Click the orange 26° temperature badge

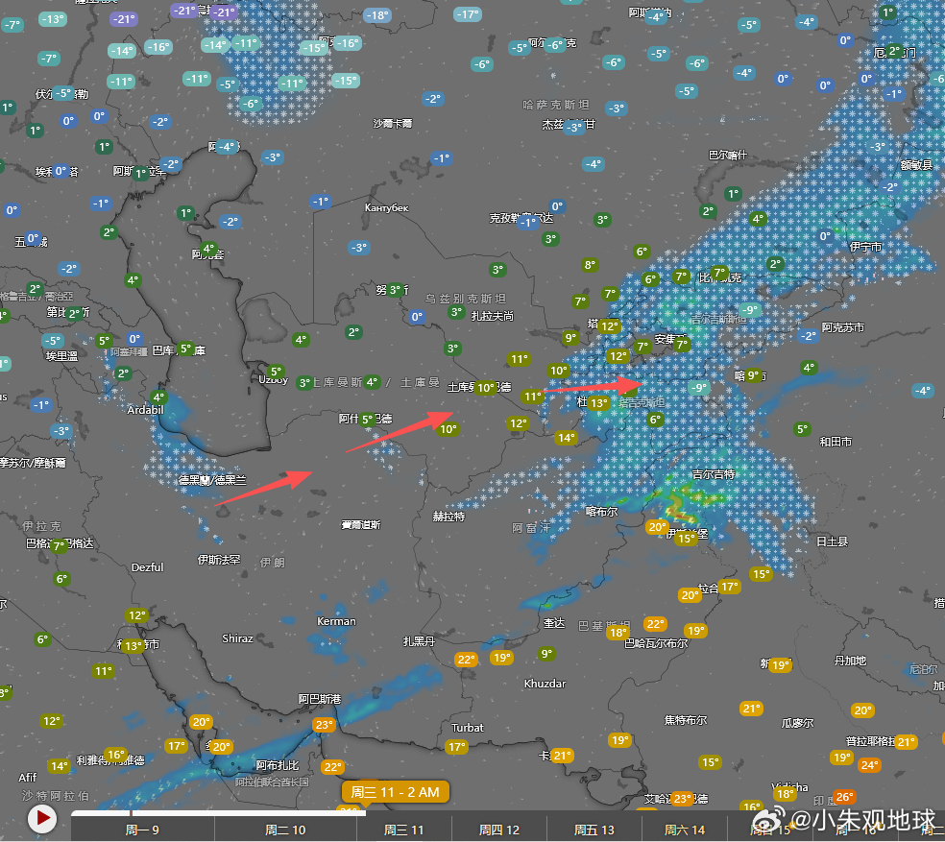pyautogui.click(x=844, y=797)
